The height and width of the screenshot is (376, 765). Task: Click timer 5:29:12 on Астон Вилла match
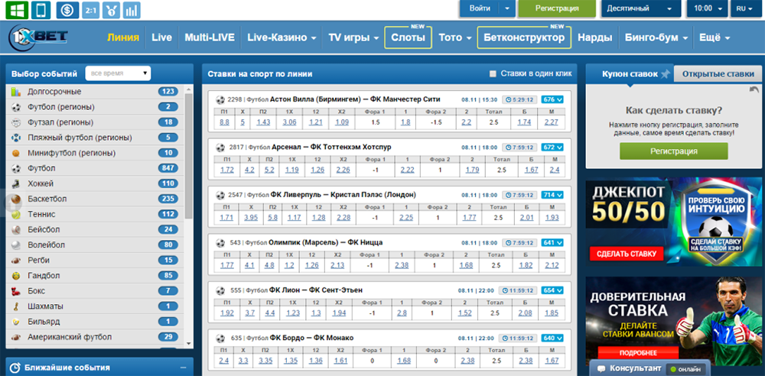pos(519,99)
